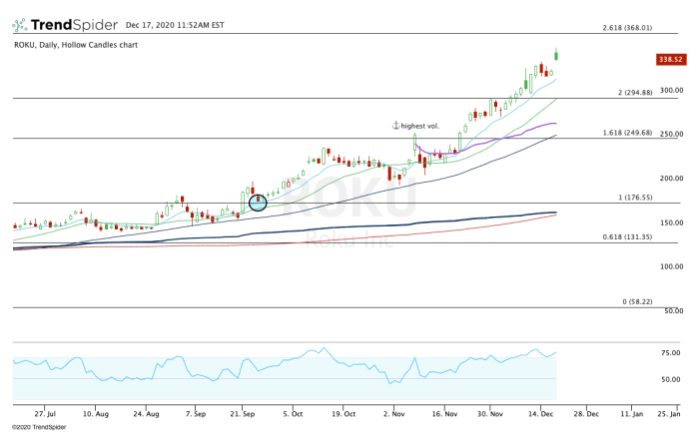The image size is (699, 433).
Task: Select the 2 (294.88) Fibonacci level label
Action: coord(635,93)
